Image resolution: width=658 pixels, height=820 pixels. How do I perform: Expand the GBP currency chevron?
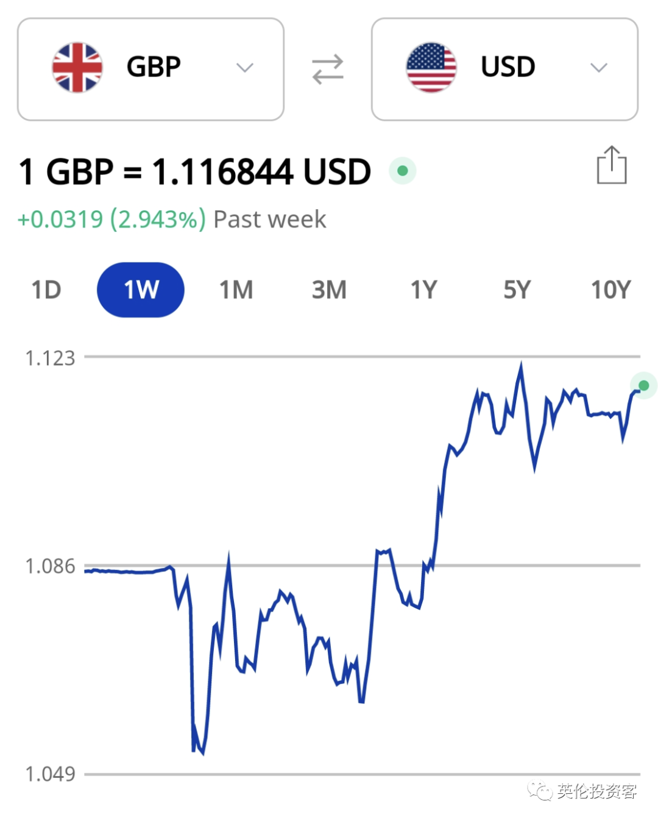[x=245, y=68]
